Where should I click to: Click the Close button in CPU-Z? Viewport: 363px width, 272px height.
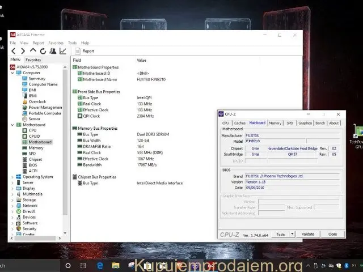tap(332, 234)
